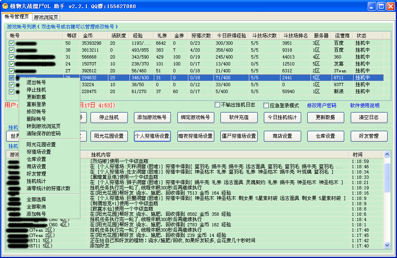Screen dimensions: 397x258
Task: Select the 帐号管理页 tab
Action: coord(17,17)
